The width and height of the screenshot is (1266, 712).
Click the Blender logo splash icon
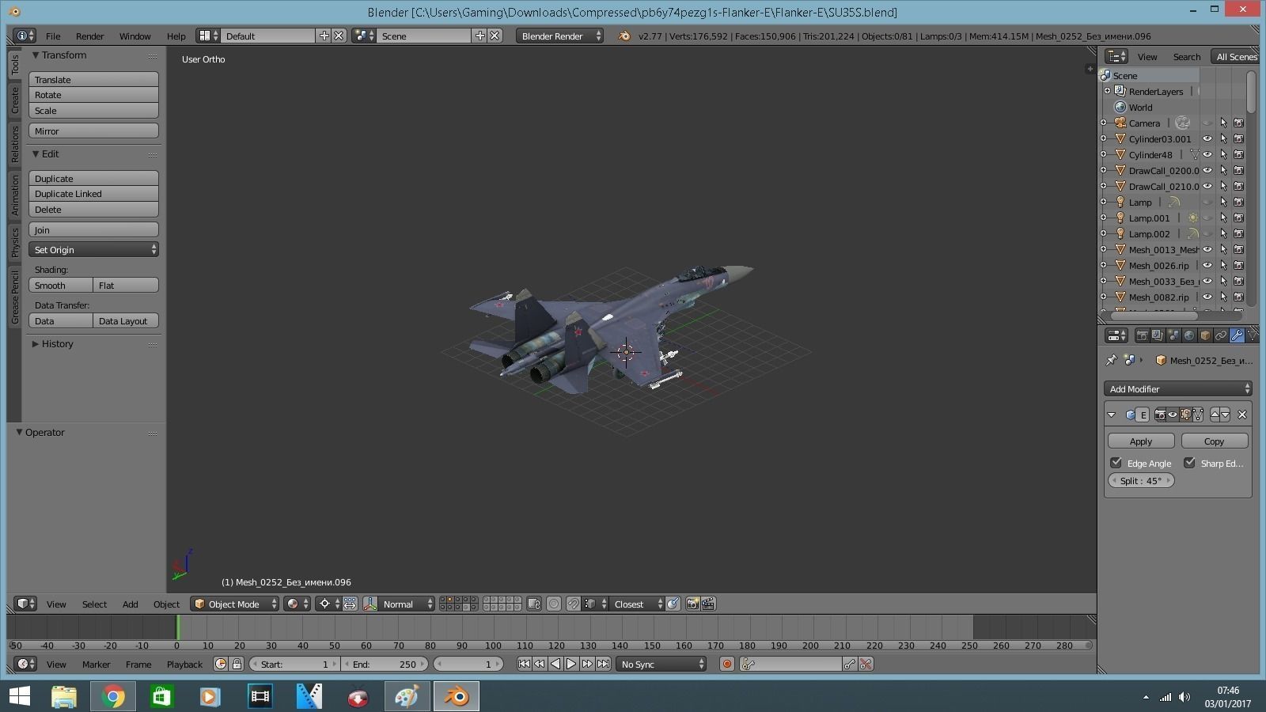pos(624,36)
